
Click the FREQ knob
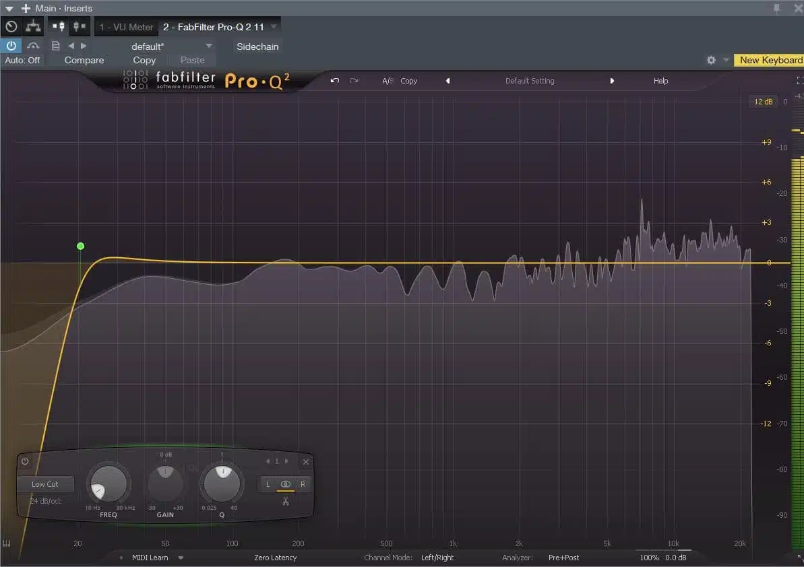coord(109,484)
